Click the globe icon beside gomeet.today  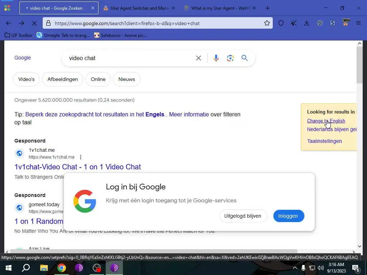[19, 208]
